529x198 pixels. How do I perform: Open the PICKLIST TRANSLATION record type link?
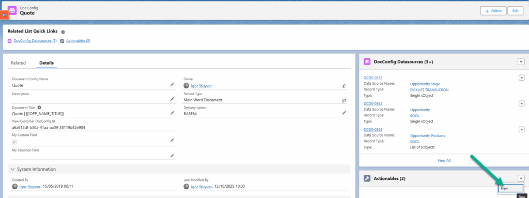click(429, 90)
